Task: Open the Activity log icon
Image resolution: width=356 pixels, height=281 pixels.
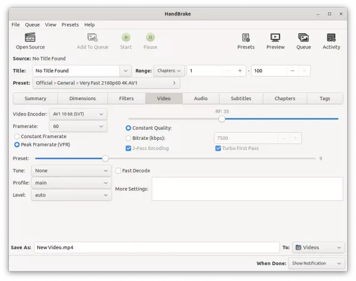Action: 331,37
